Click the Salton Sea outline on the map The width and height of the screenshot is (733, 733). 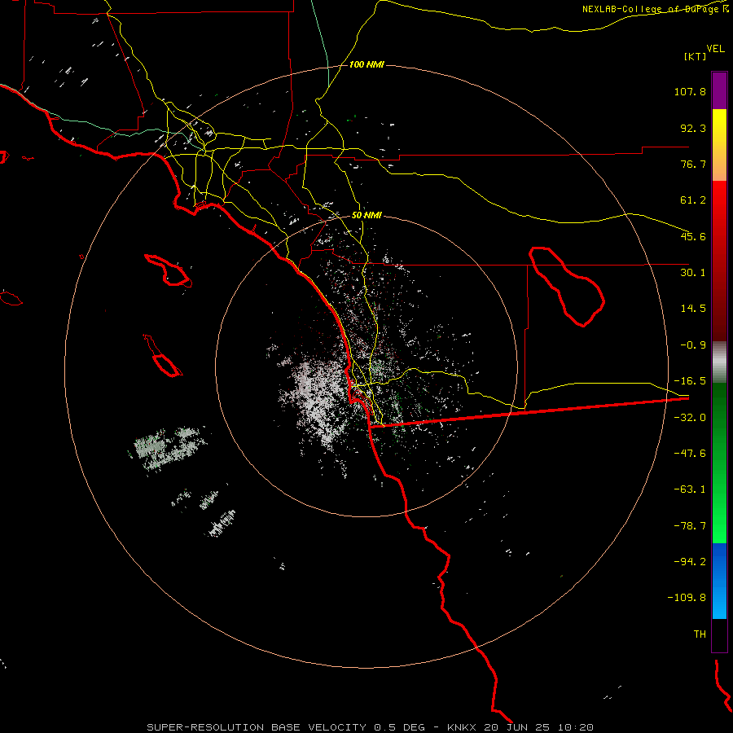[x=567, y=287]
